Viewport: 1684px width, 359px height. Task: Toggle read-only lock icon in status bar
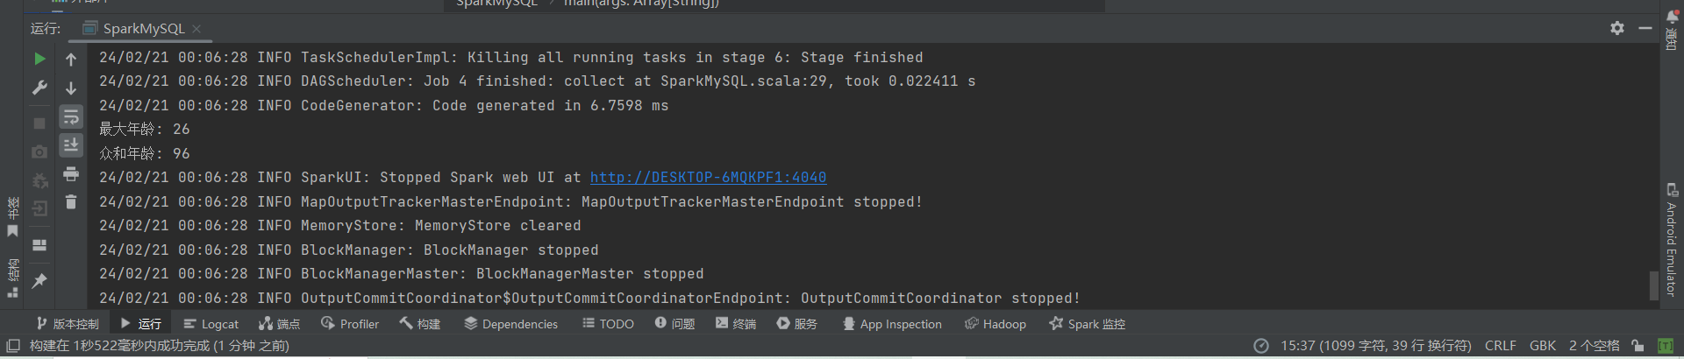pyautogui.click(x=1638, y=346)
